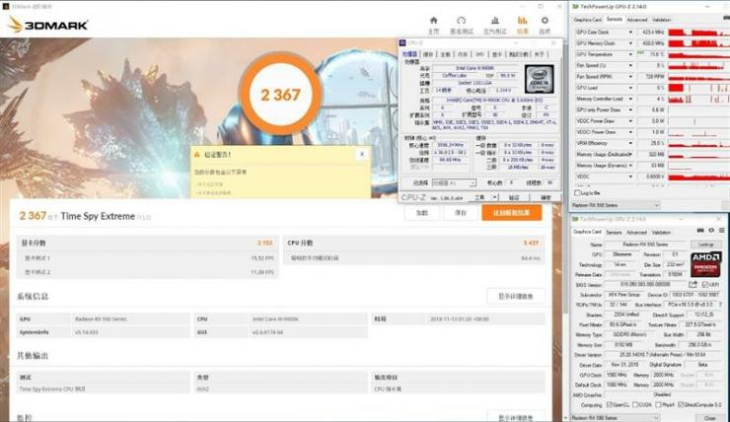Toggle the UEFI checkbox in GPU-Z

coord(705,284)
